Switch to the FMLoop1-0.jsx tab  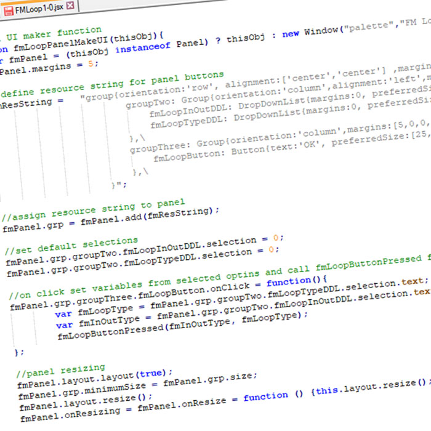38,6
